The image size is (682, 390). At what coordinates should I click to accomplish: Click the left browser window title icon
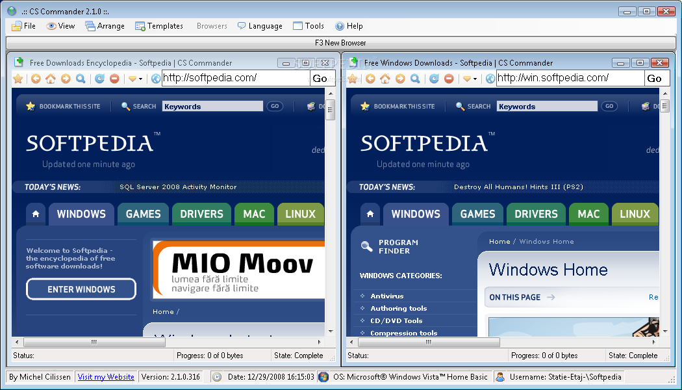(19, 62)
